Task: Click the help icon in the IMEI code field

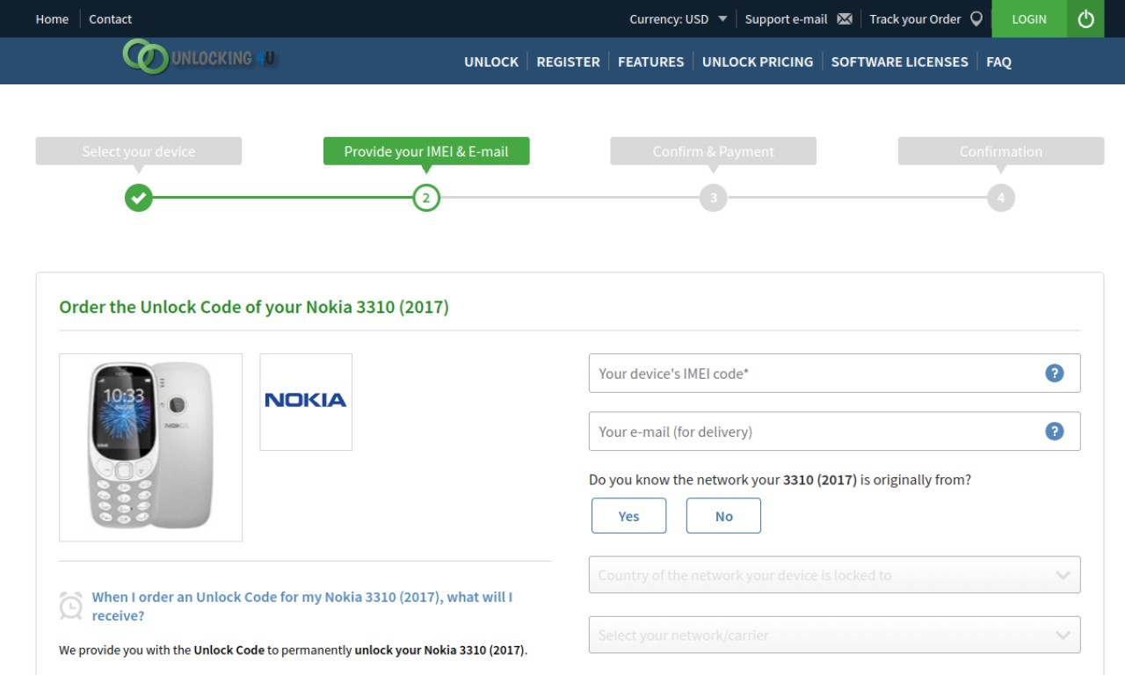Action: (1054, 374)
